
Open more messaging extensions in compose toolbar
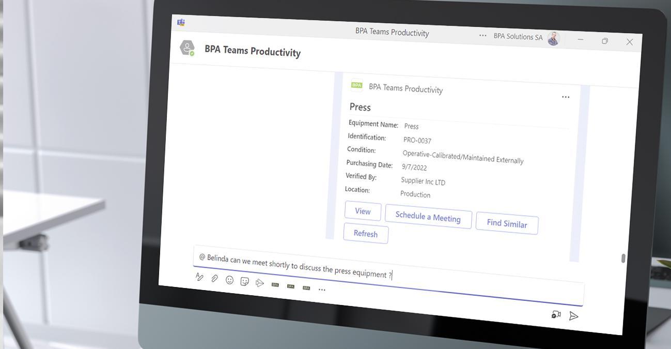click(322, 290)
